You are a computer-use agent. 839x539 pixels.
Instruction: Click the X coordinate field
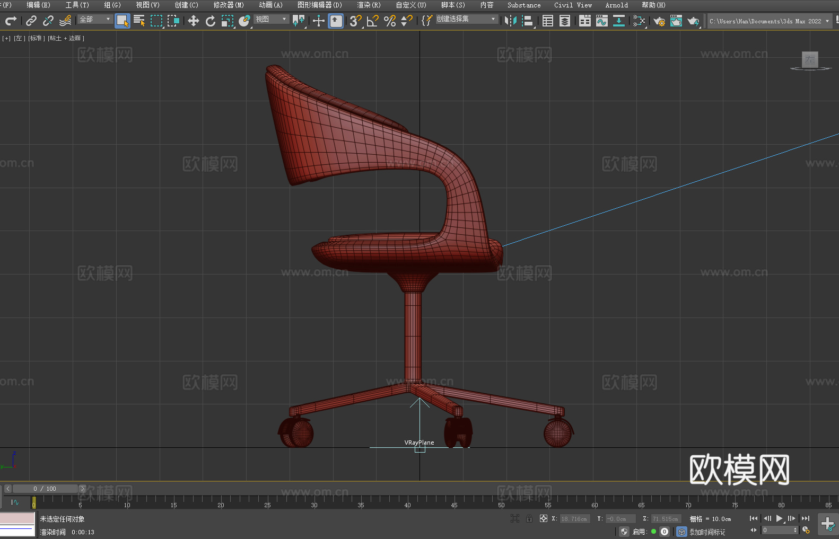pos(575,519)
